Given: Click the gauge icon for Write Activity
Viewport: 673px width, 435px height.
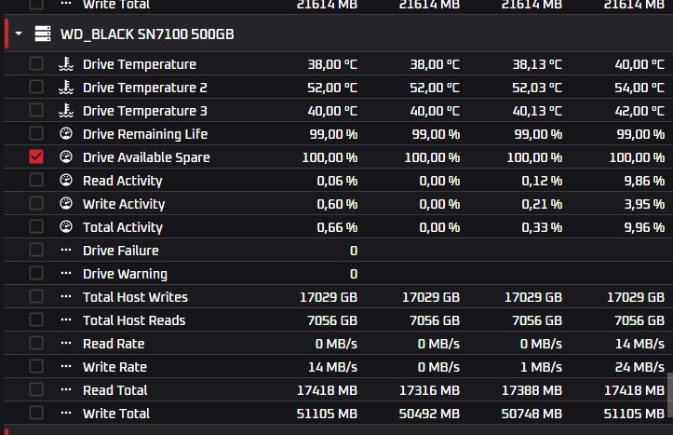Looking at the screenshot, I should coord(66,203).
